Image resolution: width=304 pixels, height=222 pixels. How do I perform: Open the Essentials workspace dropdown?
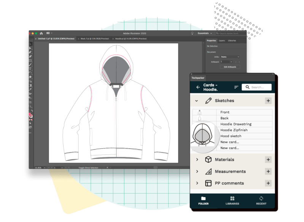205,33
